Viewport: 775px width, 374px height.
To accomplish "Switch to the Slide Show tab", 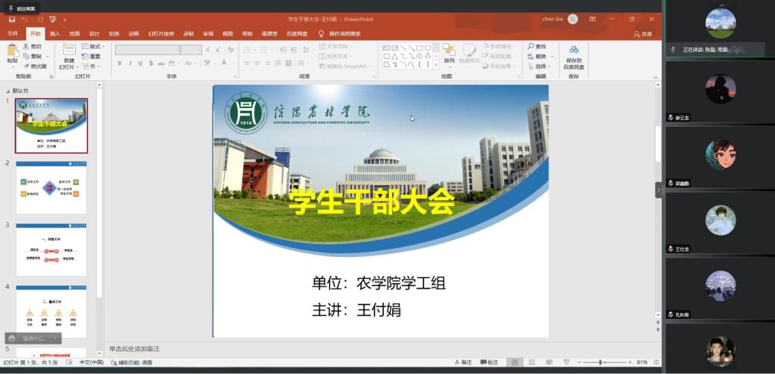I will pyautogui.click(x=160, y=34).
